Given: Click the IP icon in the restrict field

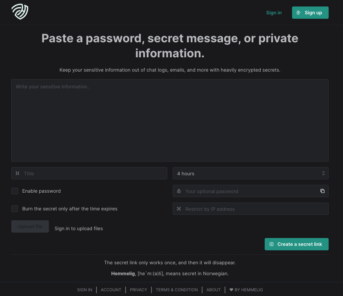Looking at the screenshot, I should coord(179,209).
